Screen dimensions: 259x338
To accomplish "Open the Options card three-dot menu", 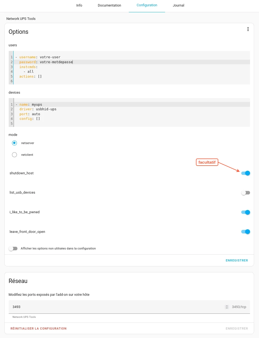I will (248, 29).
